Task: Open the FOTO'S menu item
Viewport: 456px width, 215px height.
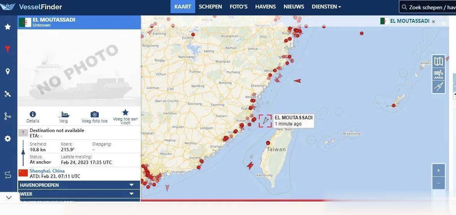Action: (238, 7)
